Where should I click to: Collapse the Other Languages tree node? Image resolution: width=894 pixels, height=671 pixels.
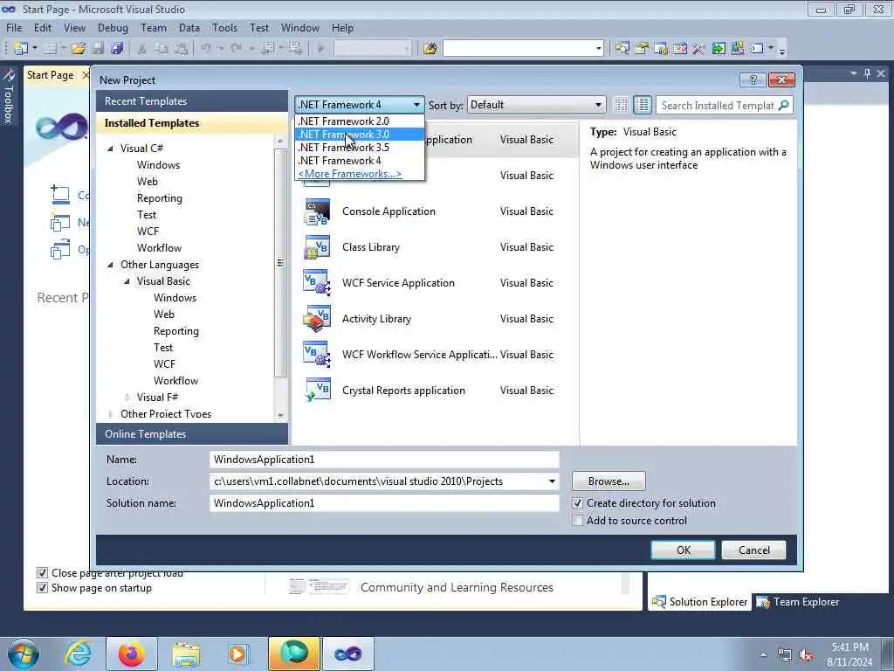point(110,265)
